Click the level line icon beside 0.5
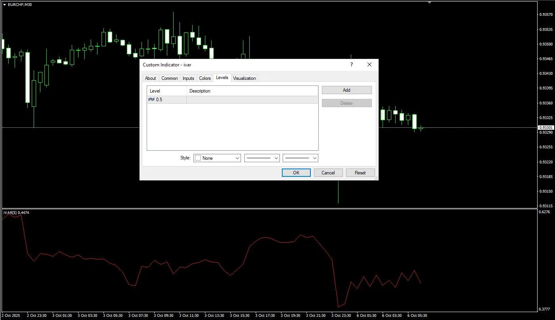The height and width of the screenshot is (320, 555). pos(151,100)
